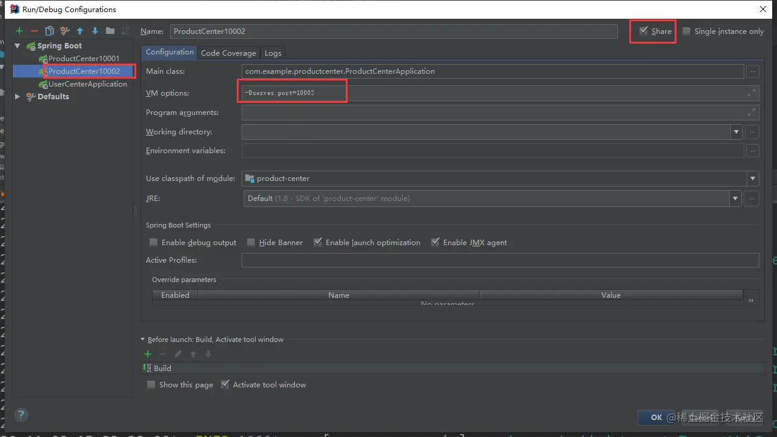Move the configuration up in the list
The image size is (777, 437).
[80, 31]
